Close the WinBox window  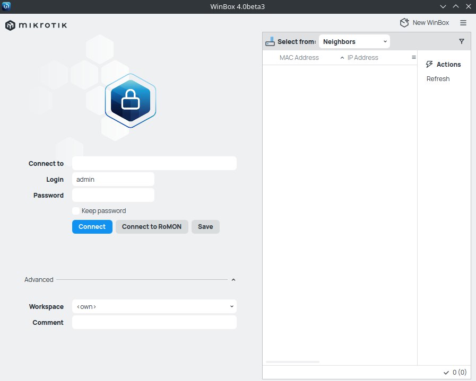click(x=469, y=6)
